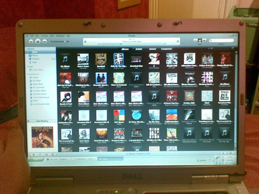The width and height of the screenshot is (259, 194).
Task: Switch to grid view button
Action: 200,40
